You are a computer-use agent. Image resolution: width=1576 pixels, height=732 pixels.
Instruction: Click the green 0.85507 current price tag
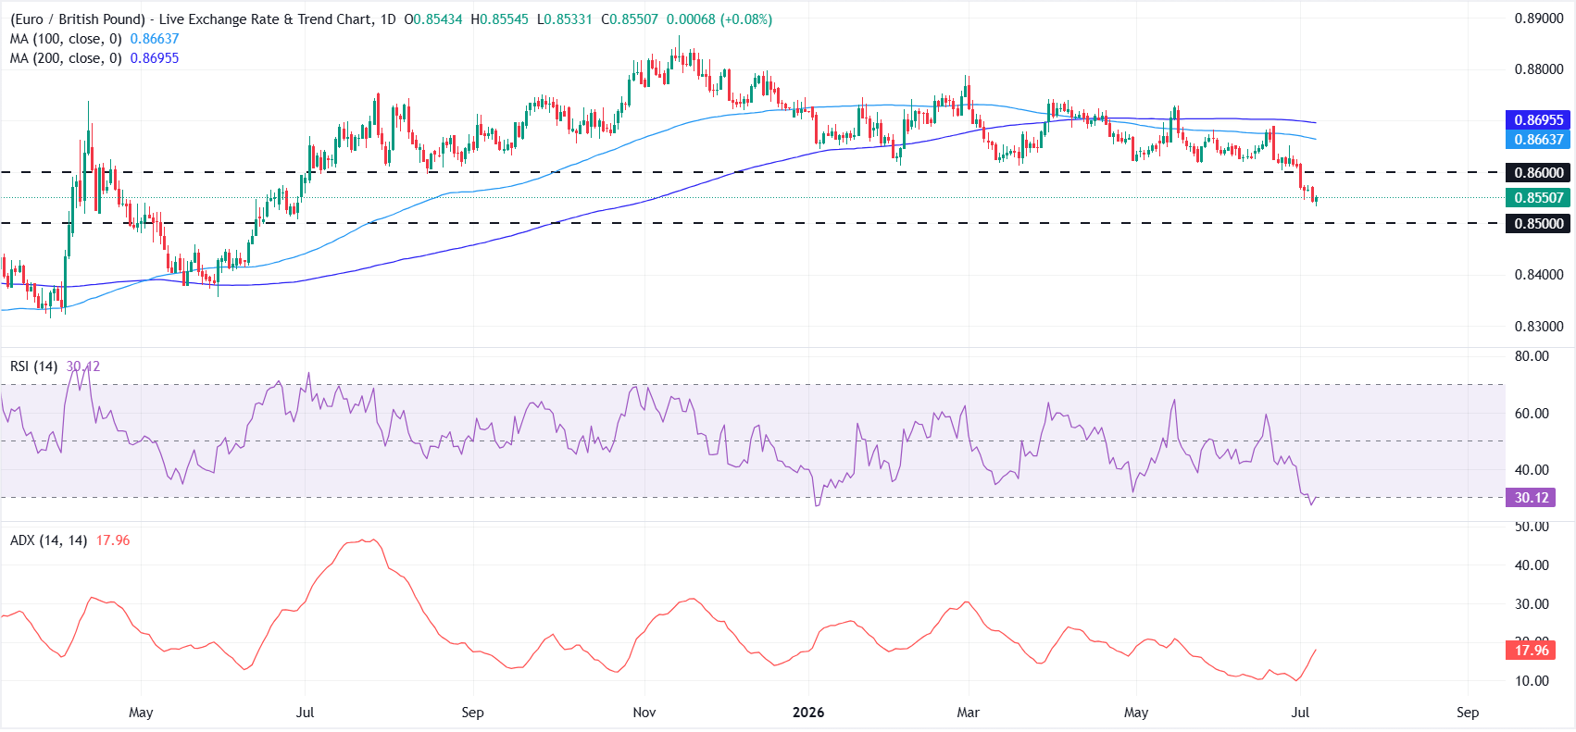point(1538,198)
